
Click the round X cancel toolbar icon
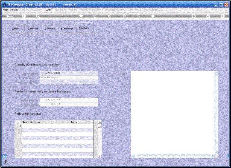[x=222, y=16]
